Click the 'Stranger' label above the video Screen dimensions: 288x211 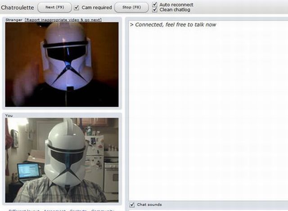(14, 20)
